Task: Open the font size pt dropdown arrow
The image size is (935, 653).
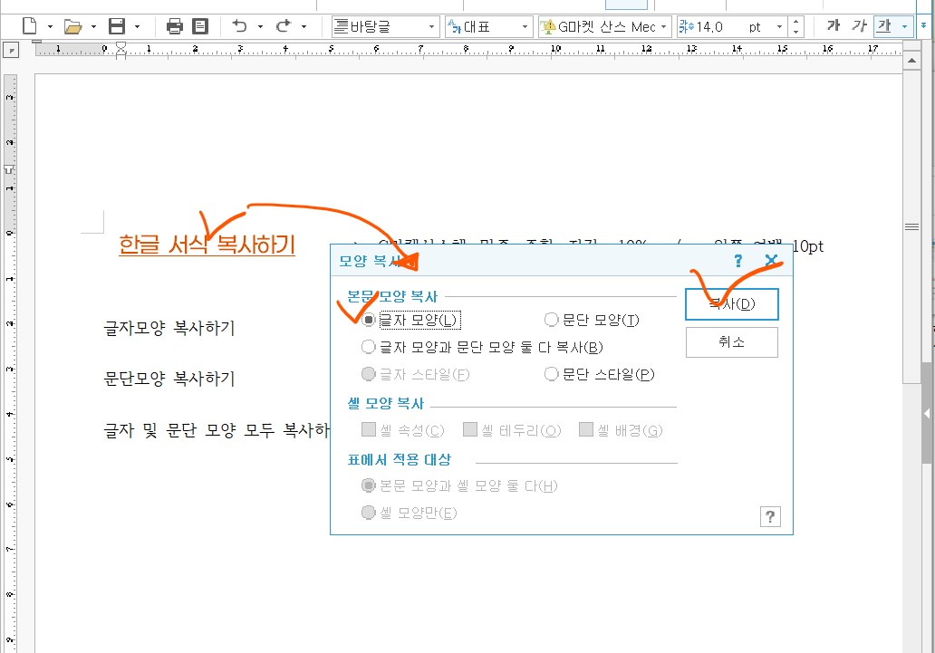Action: tap(779, 27)
